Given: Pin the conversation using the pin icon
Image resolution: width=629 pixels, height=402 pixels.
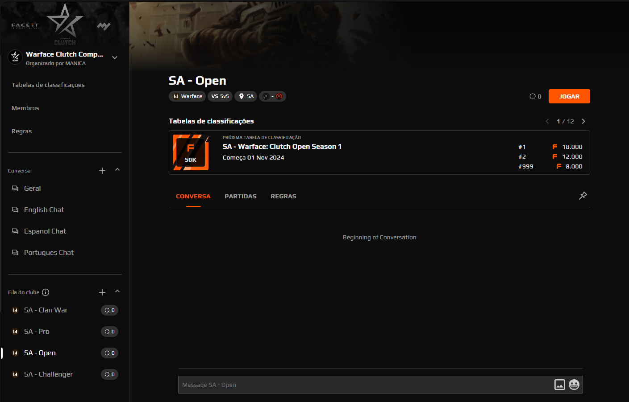Looking at the screenshot, I should click(x=583, y=196).
